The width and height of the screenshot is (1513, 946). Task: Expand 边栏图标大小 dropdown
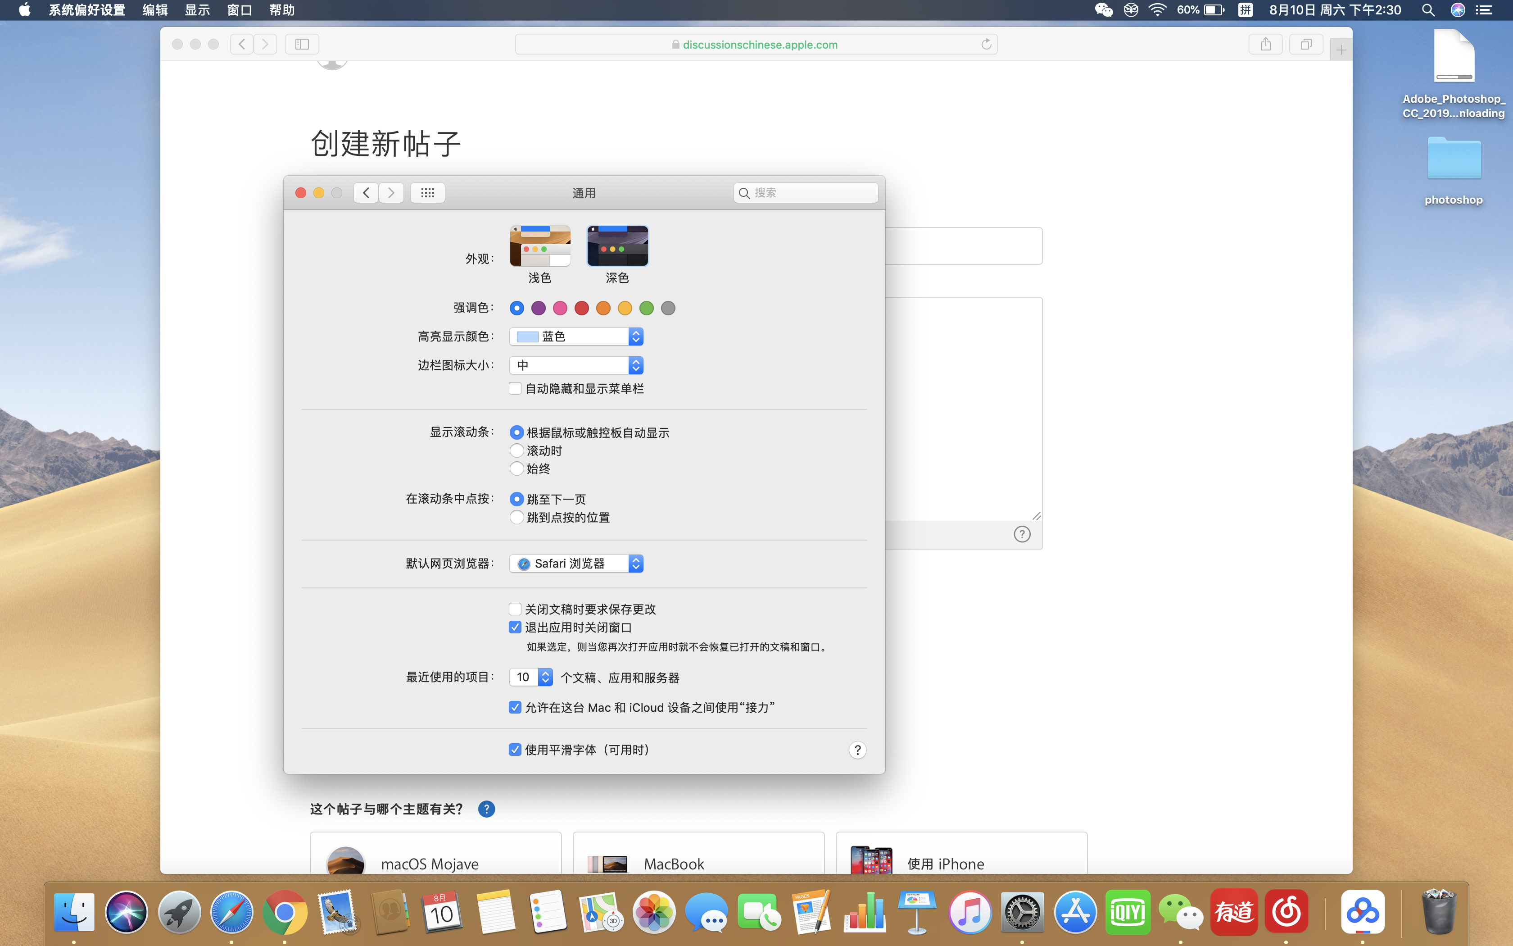pyautogui.click(x=576, y=365)
